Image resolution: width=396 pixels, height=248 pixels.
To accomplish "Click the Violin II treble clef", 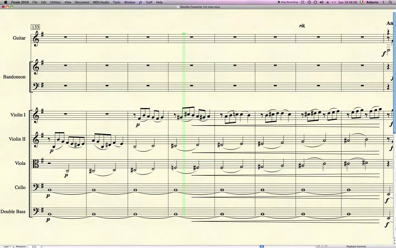I will 36,140.
